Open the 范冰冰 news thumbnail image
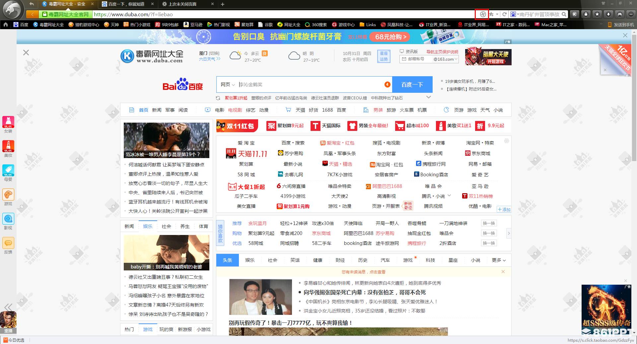637x344 pixels. click(167, 140)
